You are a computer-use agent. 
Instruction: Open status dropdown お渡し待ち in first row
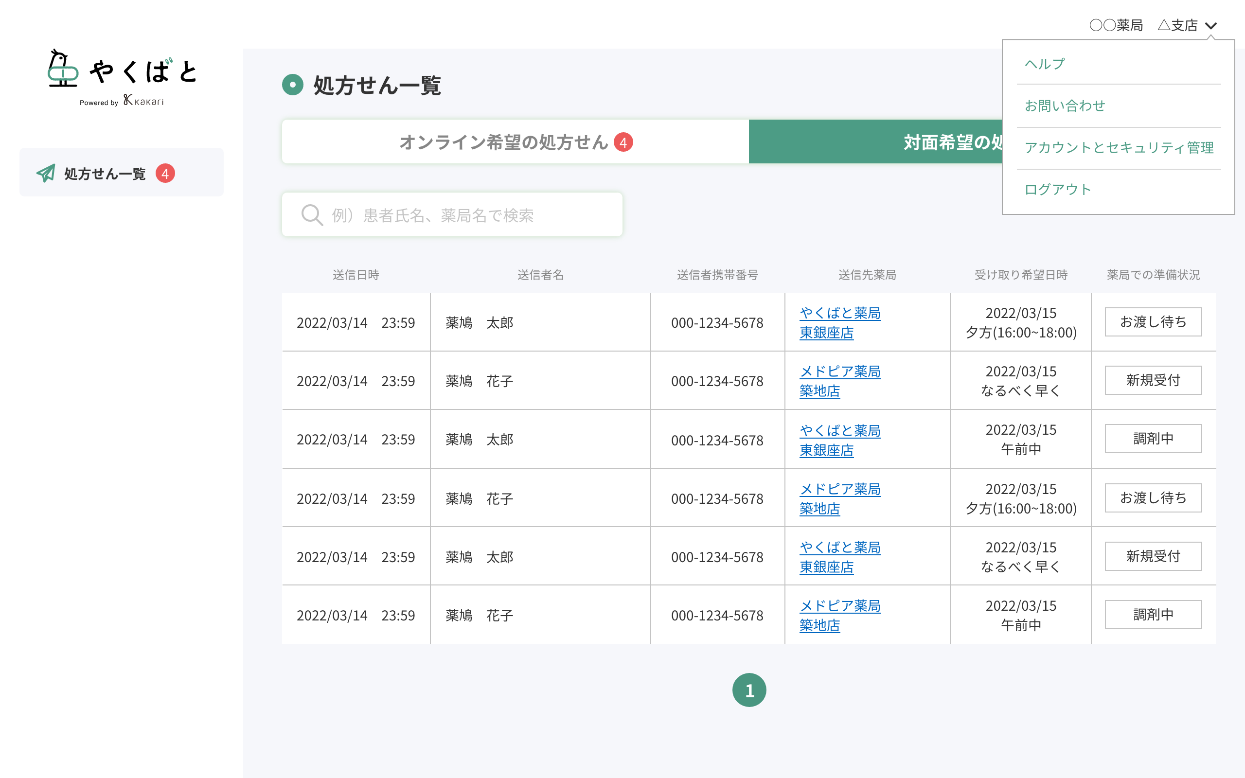click(x=1153, y=322)
